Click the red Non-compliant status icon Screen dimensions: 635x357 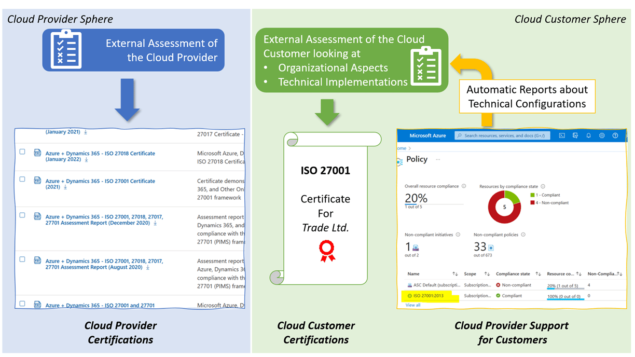(x=499, y=285)
